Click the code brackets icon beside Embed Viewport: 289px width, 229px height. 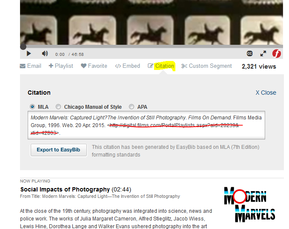(118, 66)
